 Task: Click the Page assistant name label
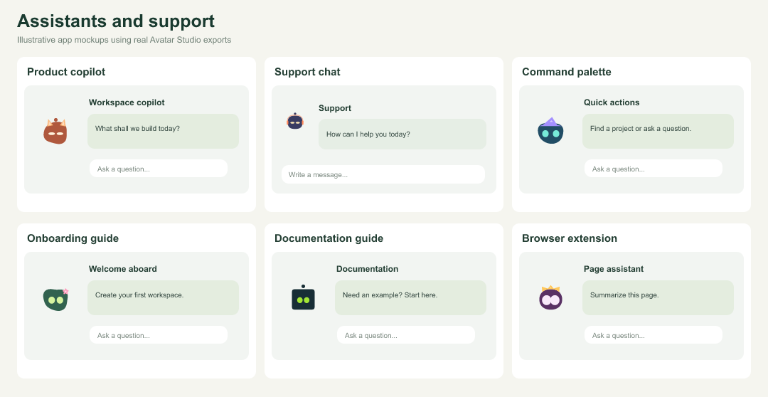point(614,269)
